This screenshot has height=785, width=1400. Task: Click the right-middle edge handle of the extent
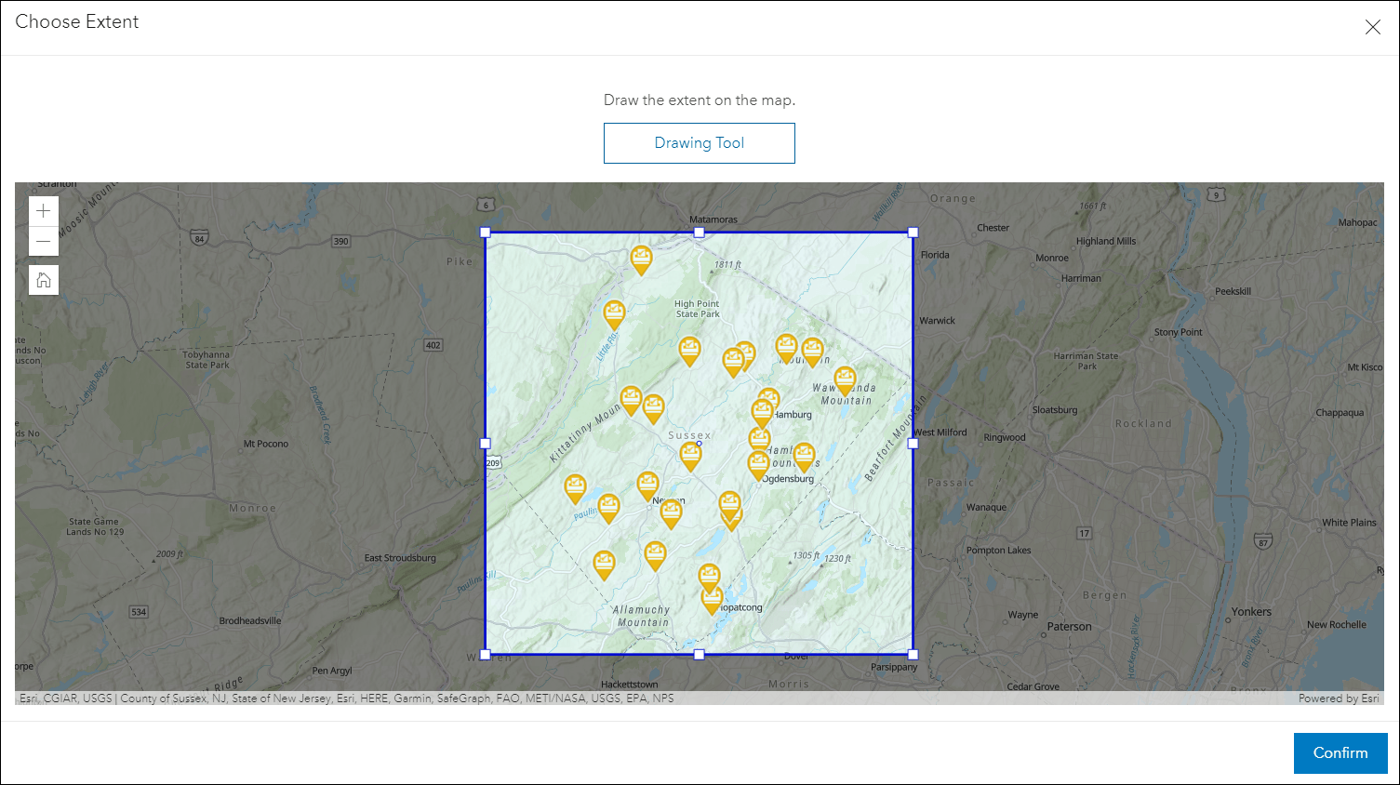tap(913, 444)
